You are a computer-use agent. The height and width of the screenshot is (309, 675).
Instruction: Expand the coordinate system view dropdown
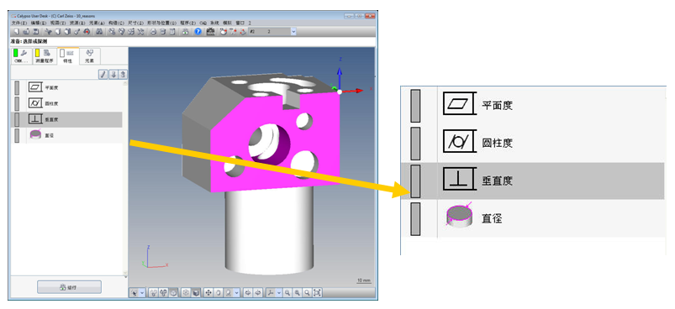[x=279, y=293]
